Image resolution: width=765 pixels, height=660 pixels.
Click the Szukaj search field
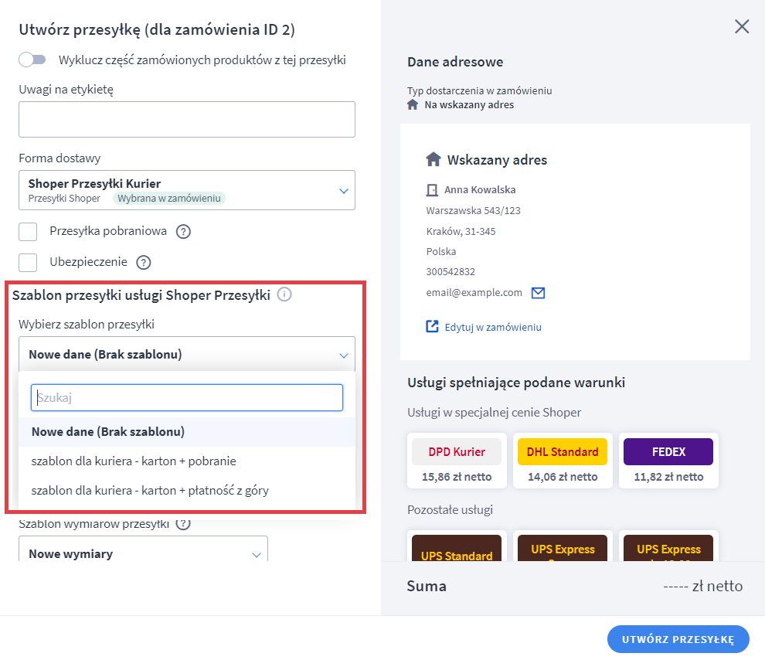tap(187, 398)
